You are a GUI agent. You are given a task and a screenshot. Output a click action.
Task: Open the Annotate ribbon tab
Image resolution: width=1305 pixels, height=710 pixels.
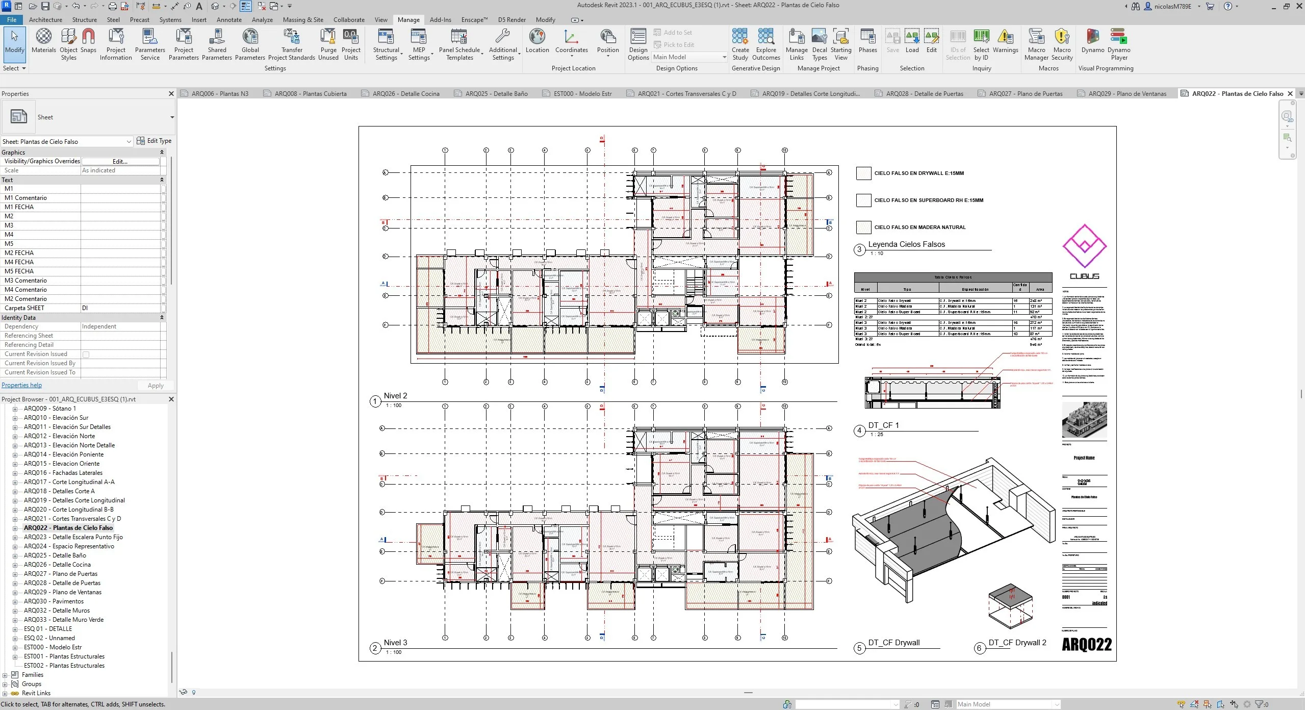click(229, 20)
